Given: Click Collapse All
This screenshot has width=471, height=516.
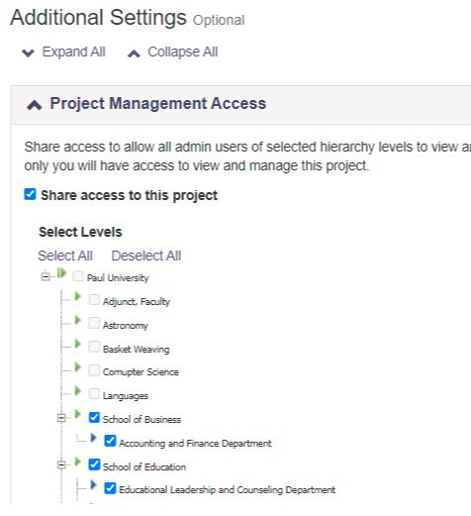Looking at the screenshot, I should pyautogui.click(x=173, y=52).
